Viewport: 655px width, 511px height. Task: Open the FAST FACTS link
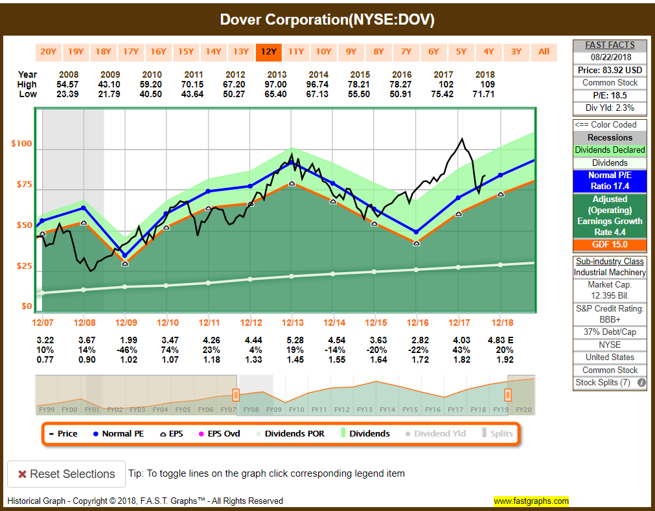click(x=610, y=45)
